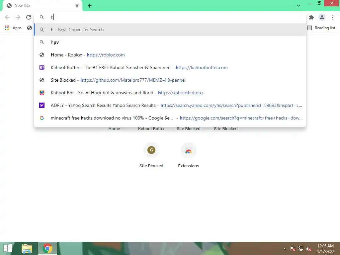The width and height of the screenshot is (340, 255).
Task: Expand the tab search chevron
Action: 298,6
